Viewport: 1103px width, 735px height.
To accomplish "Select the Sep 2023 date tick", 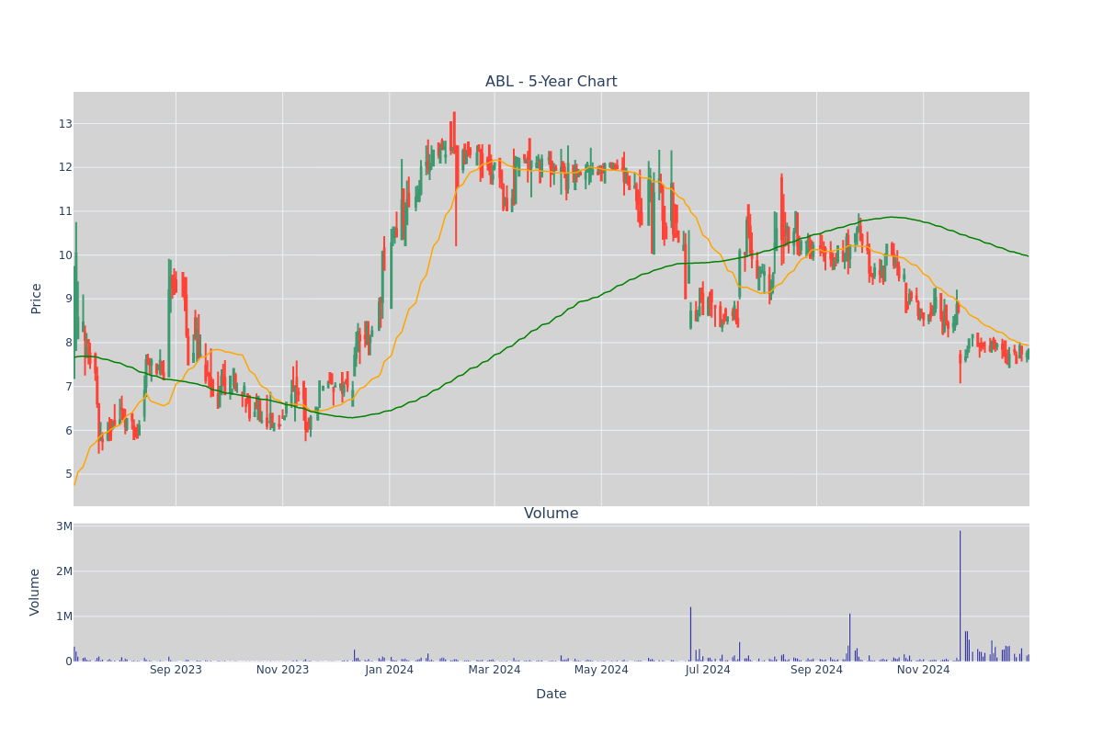I will tap(176, 670).
